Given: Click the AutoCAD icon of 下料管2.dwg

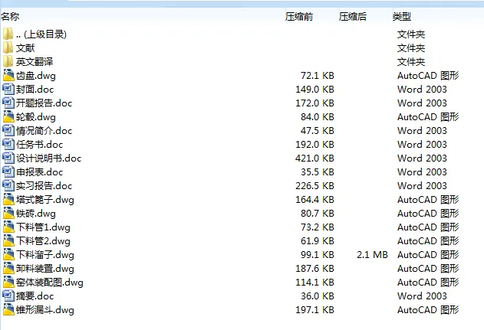Looking at the screenshot, I should pyautogui.click(x=8, y=240).
